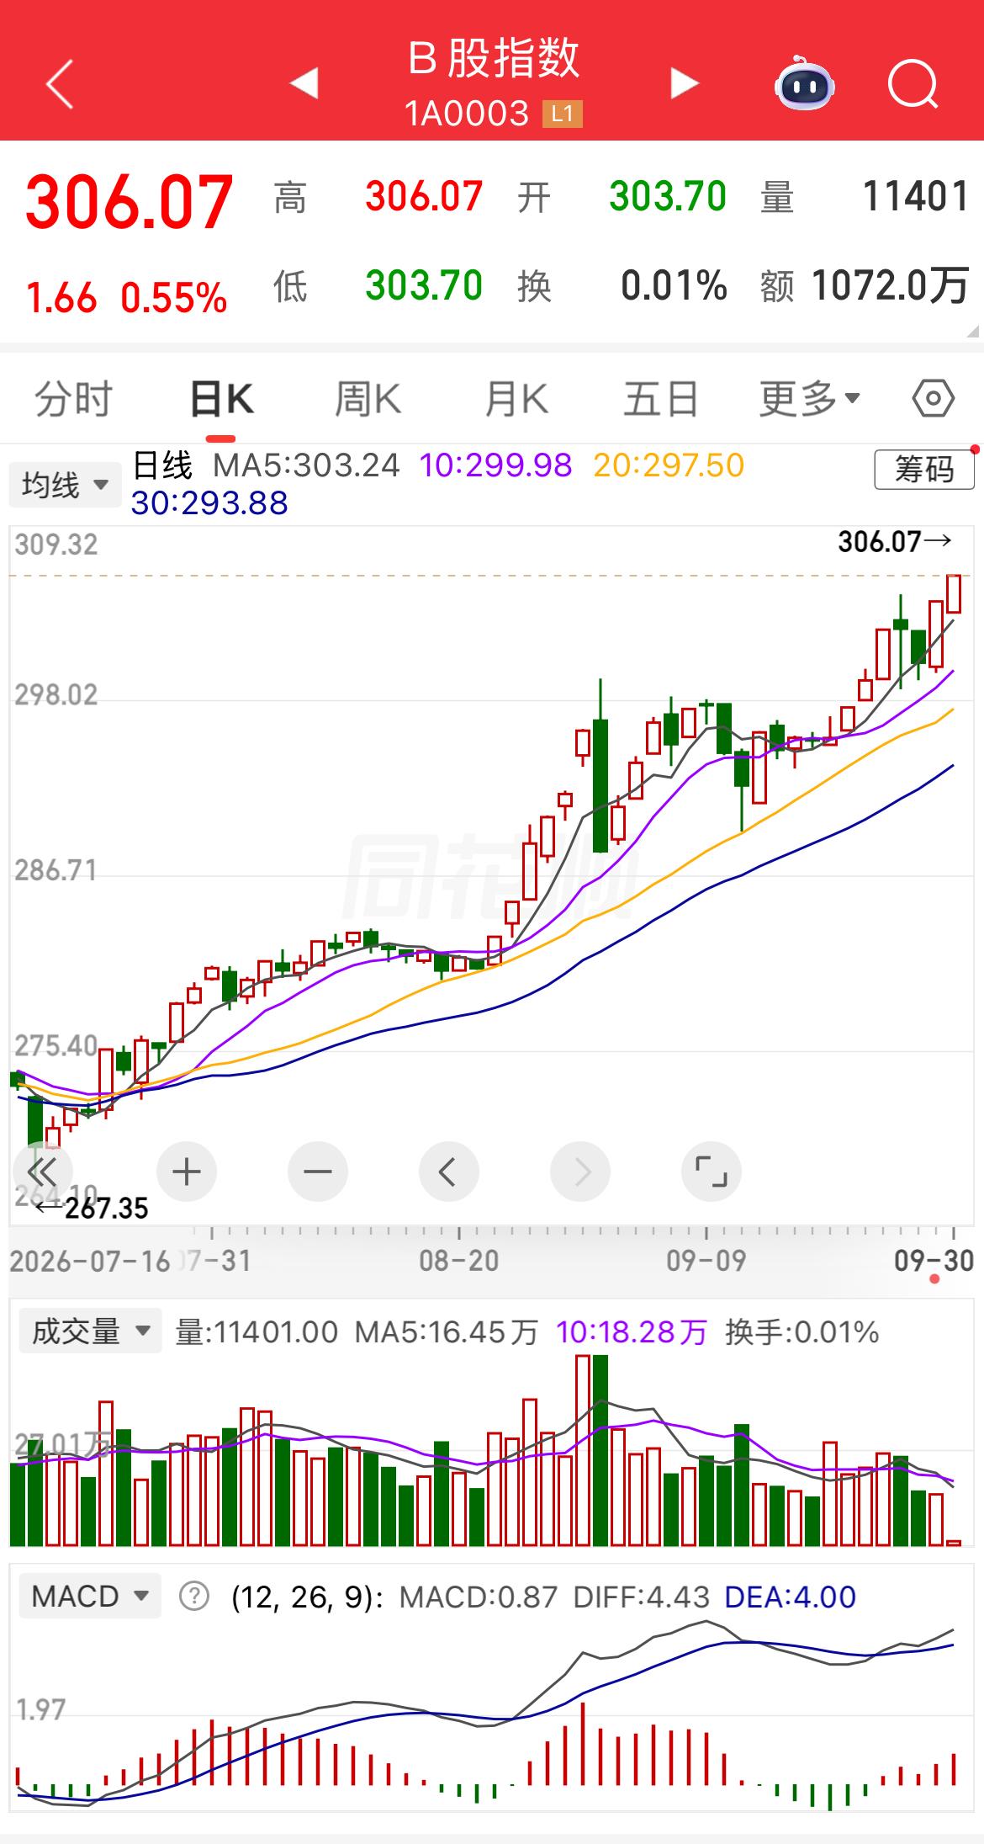984x1844 pixels.
Task: Tap the DIFF:4.43 value
Action: point(642,1597)
